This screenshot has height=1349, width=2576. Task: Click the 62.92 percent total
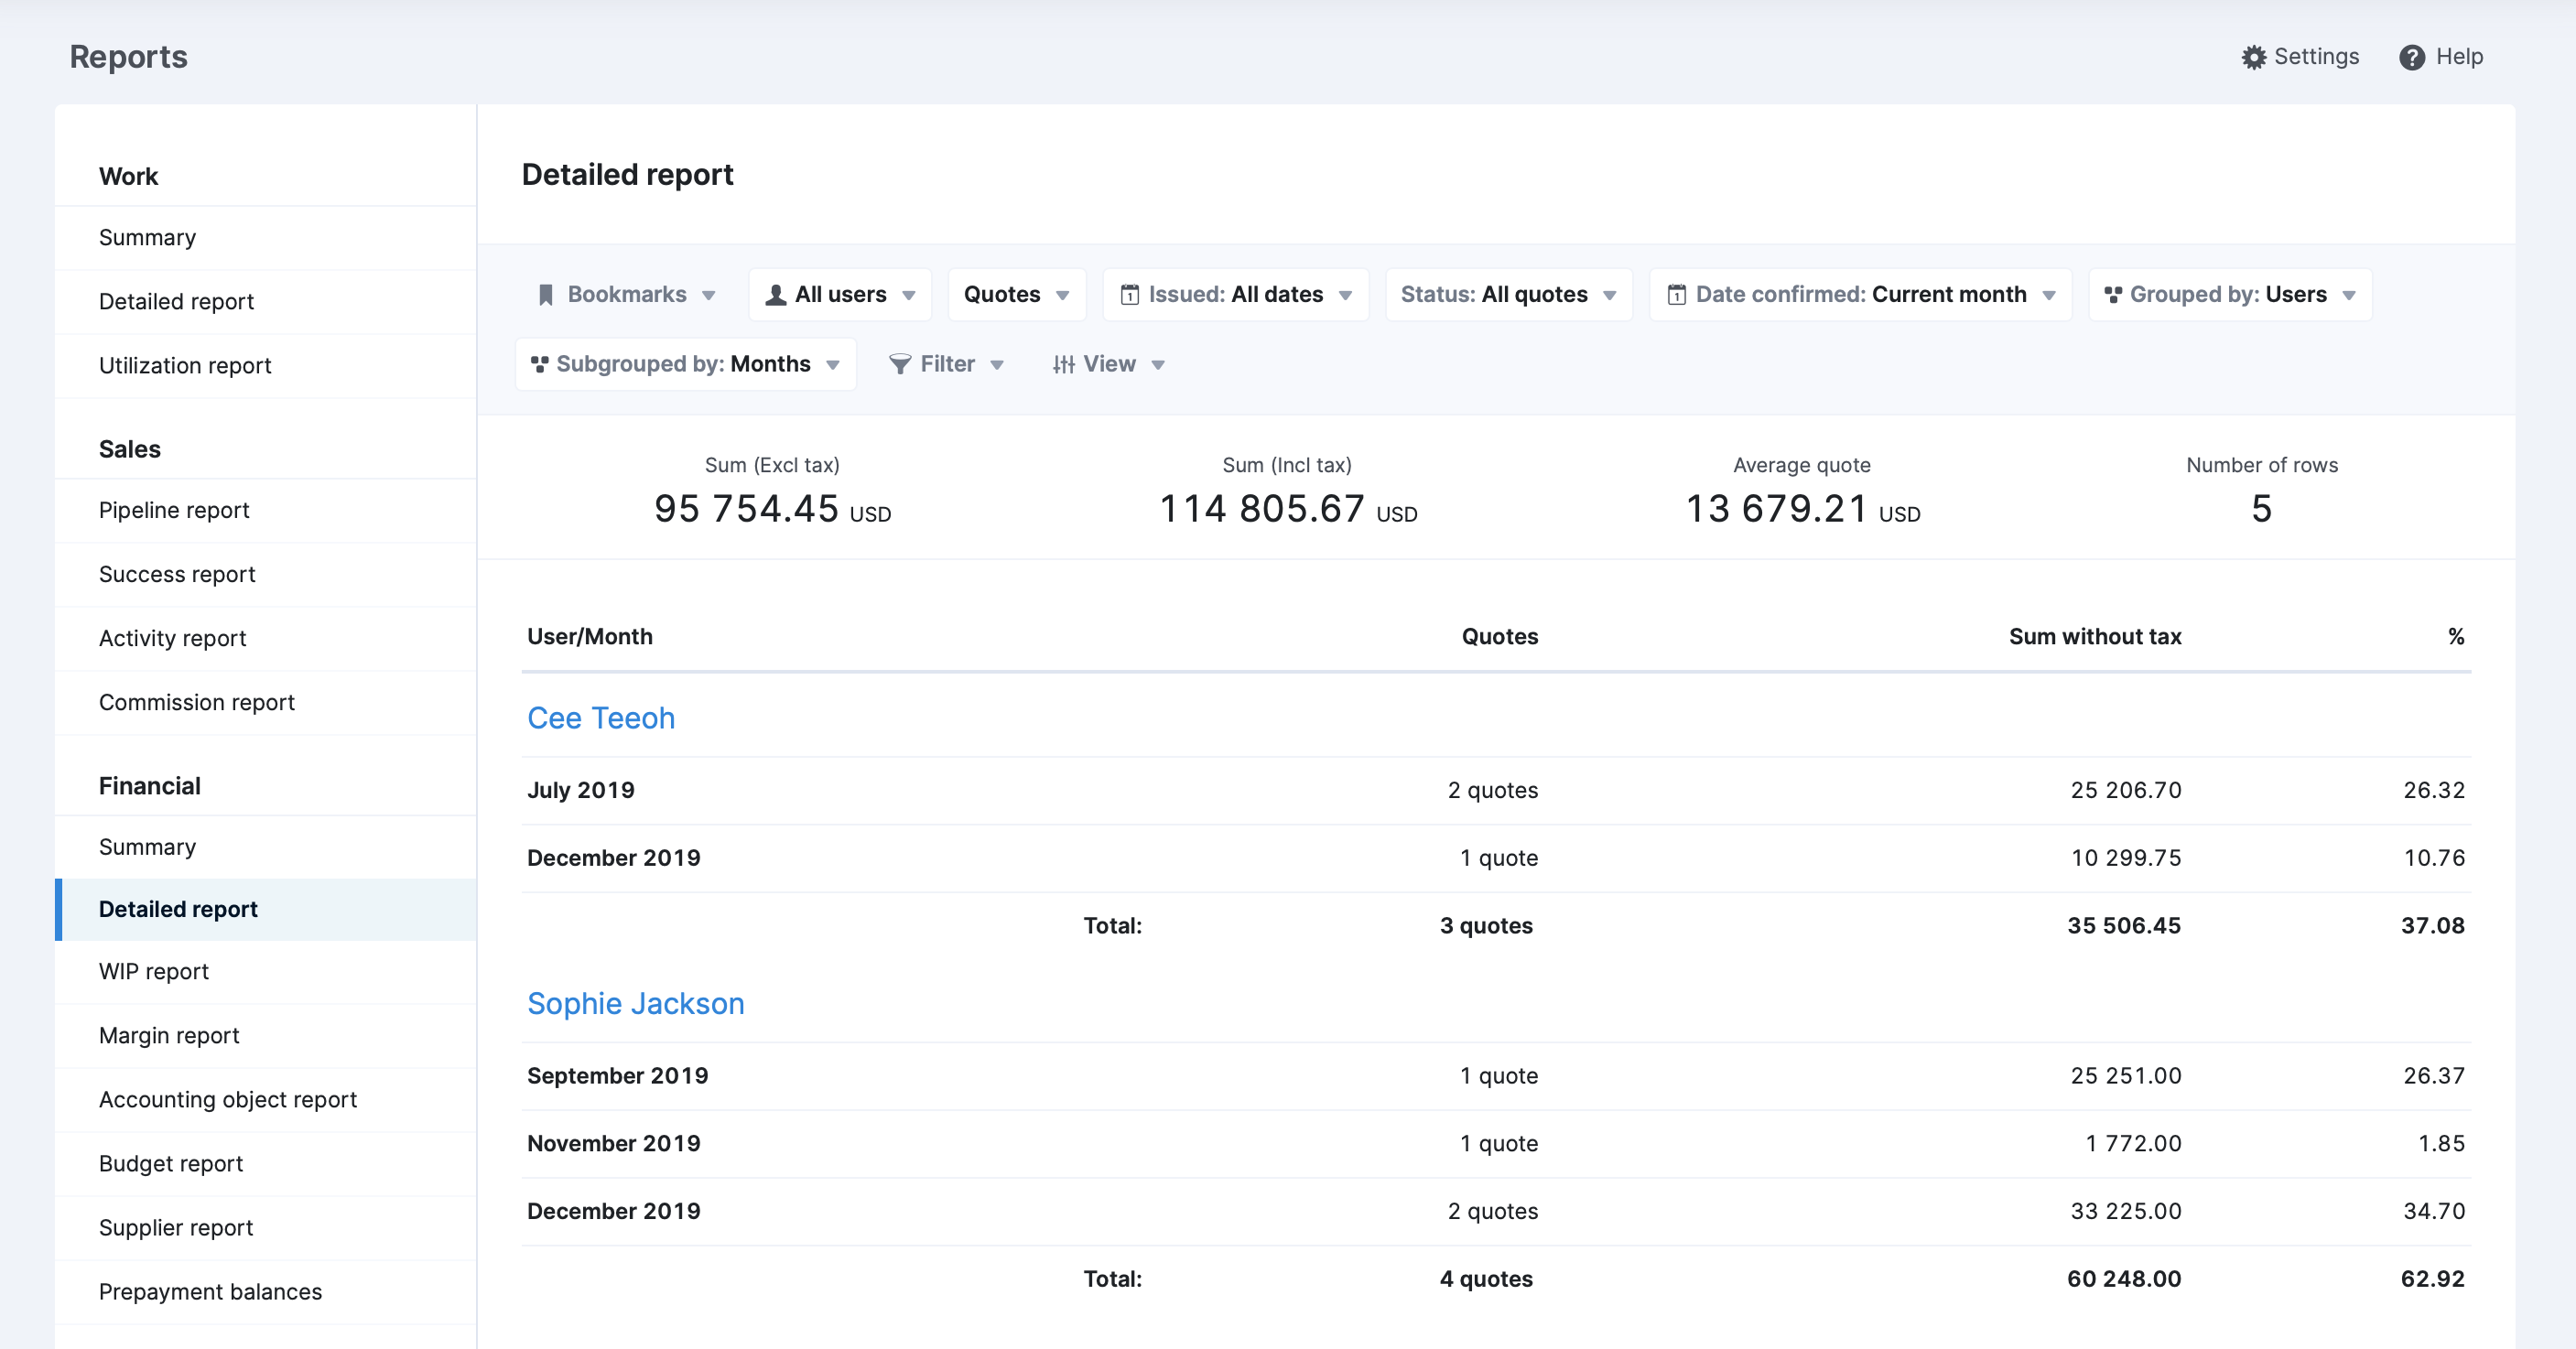[x=2432, y=1280]
